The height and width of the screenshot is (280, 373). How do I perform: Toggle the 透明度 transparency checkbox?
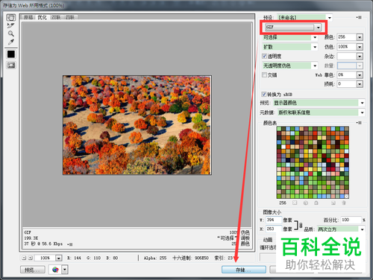264,56
